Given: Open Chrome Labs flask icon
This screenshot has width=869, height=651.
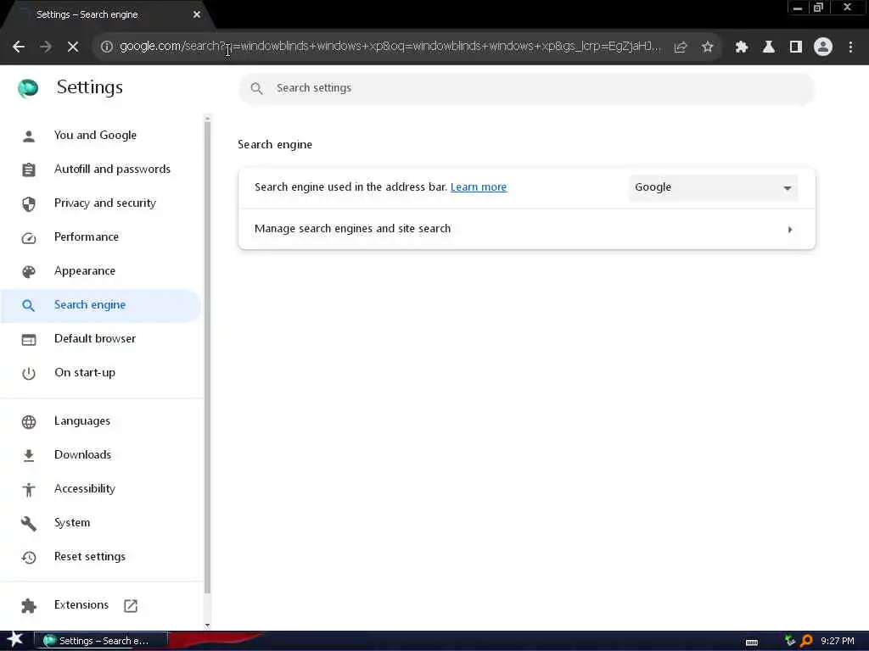Looking at the screenshot, I should pyautogui.click(x=769, y=47).
